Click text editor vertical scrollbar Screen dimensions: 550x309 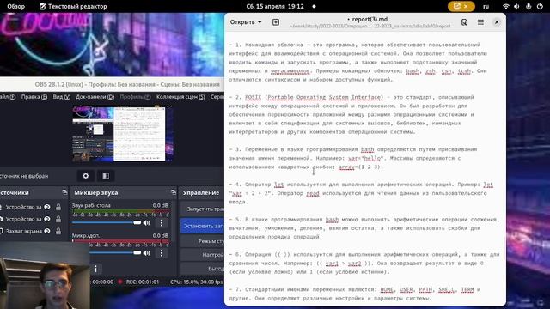click(x=504, y=248)
